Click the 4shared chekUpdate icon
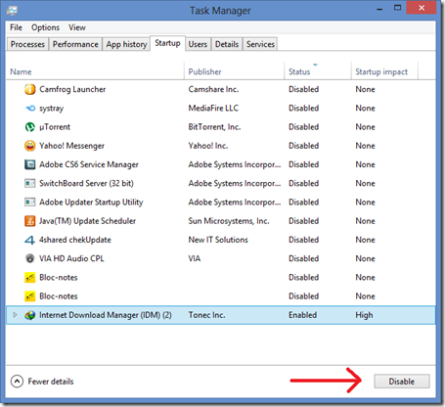 click(x=30, y=240)
